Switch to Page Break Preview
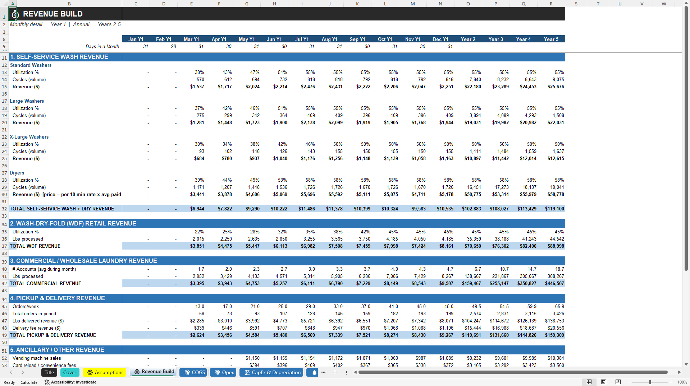Viewport: 690px width, 386px height. (618, 382)
